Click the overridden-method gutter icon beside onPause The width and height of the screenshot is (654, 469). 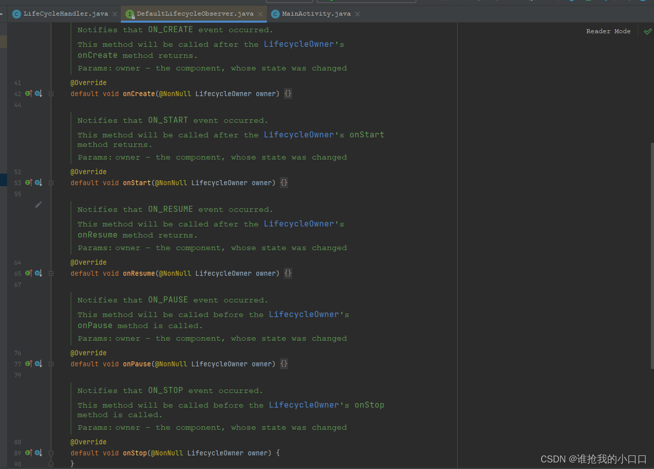click(x=38, y=364)
